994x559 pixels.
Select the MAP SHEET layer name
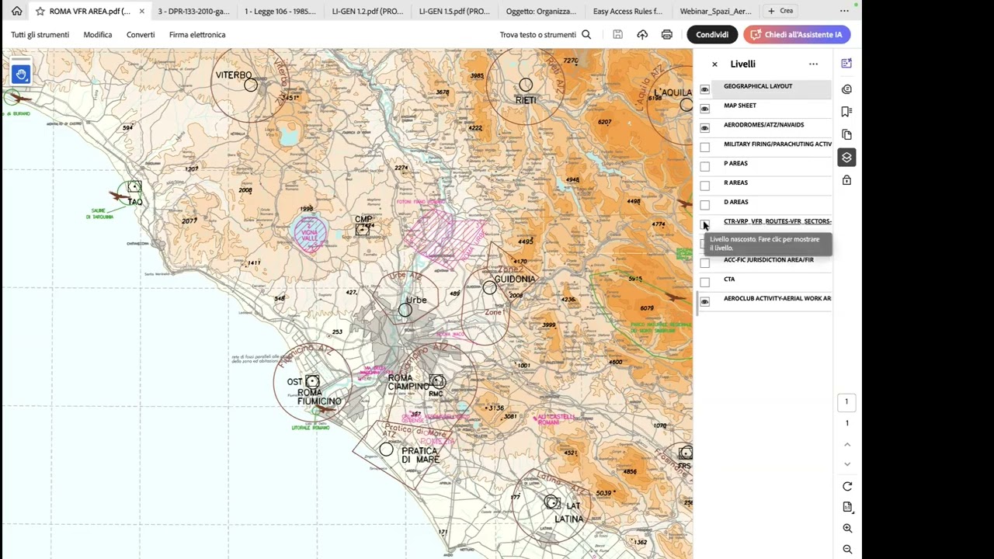tap(740, 106)
